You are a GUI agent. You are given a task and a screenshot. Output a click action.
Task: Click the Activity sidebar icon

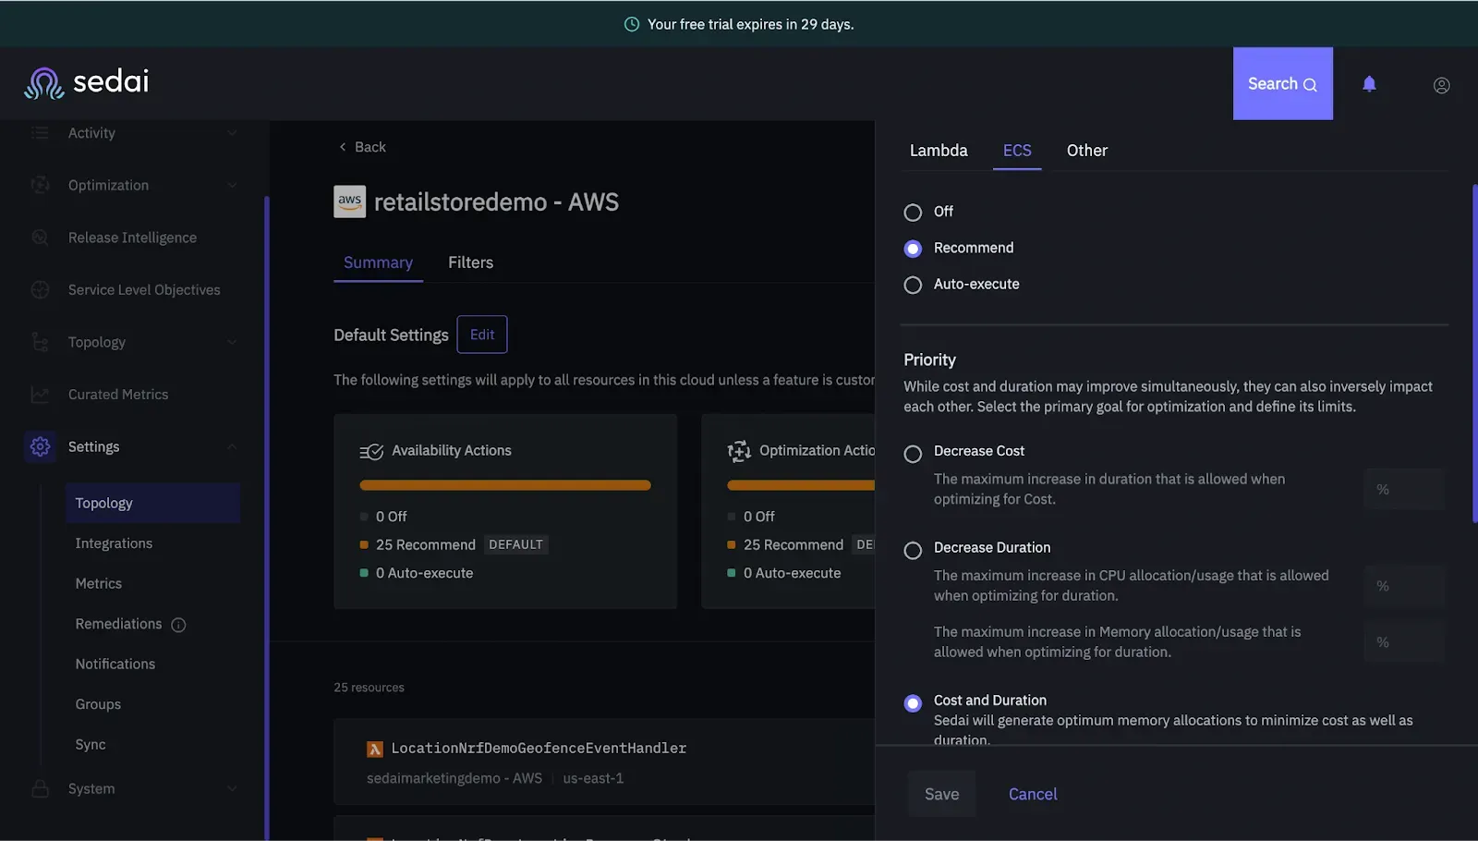coord(40,133)
